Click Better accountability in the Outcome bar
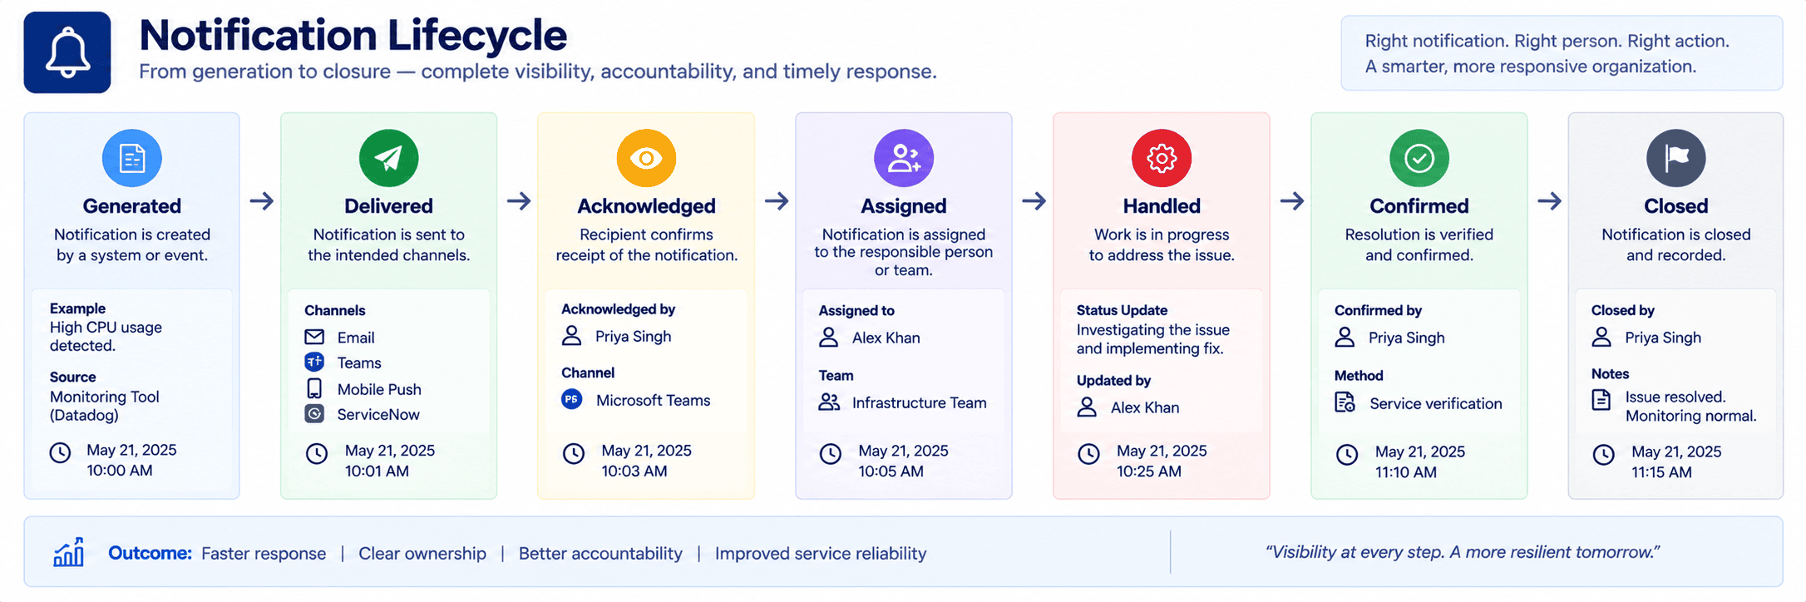 pos(600,554)
